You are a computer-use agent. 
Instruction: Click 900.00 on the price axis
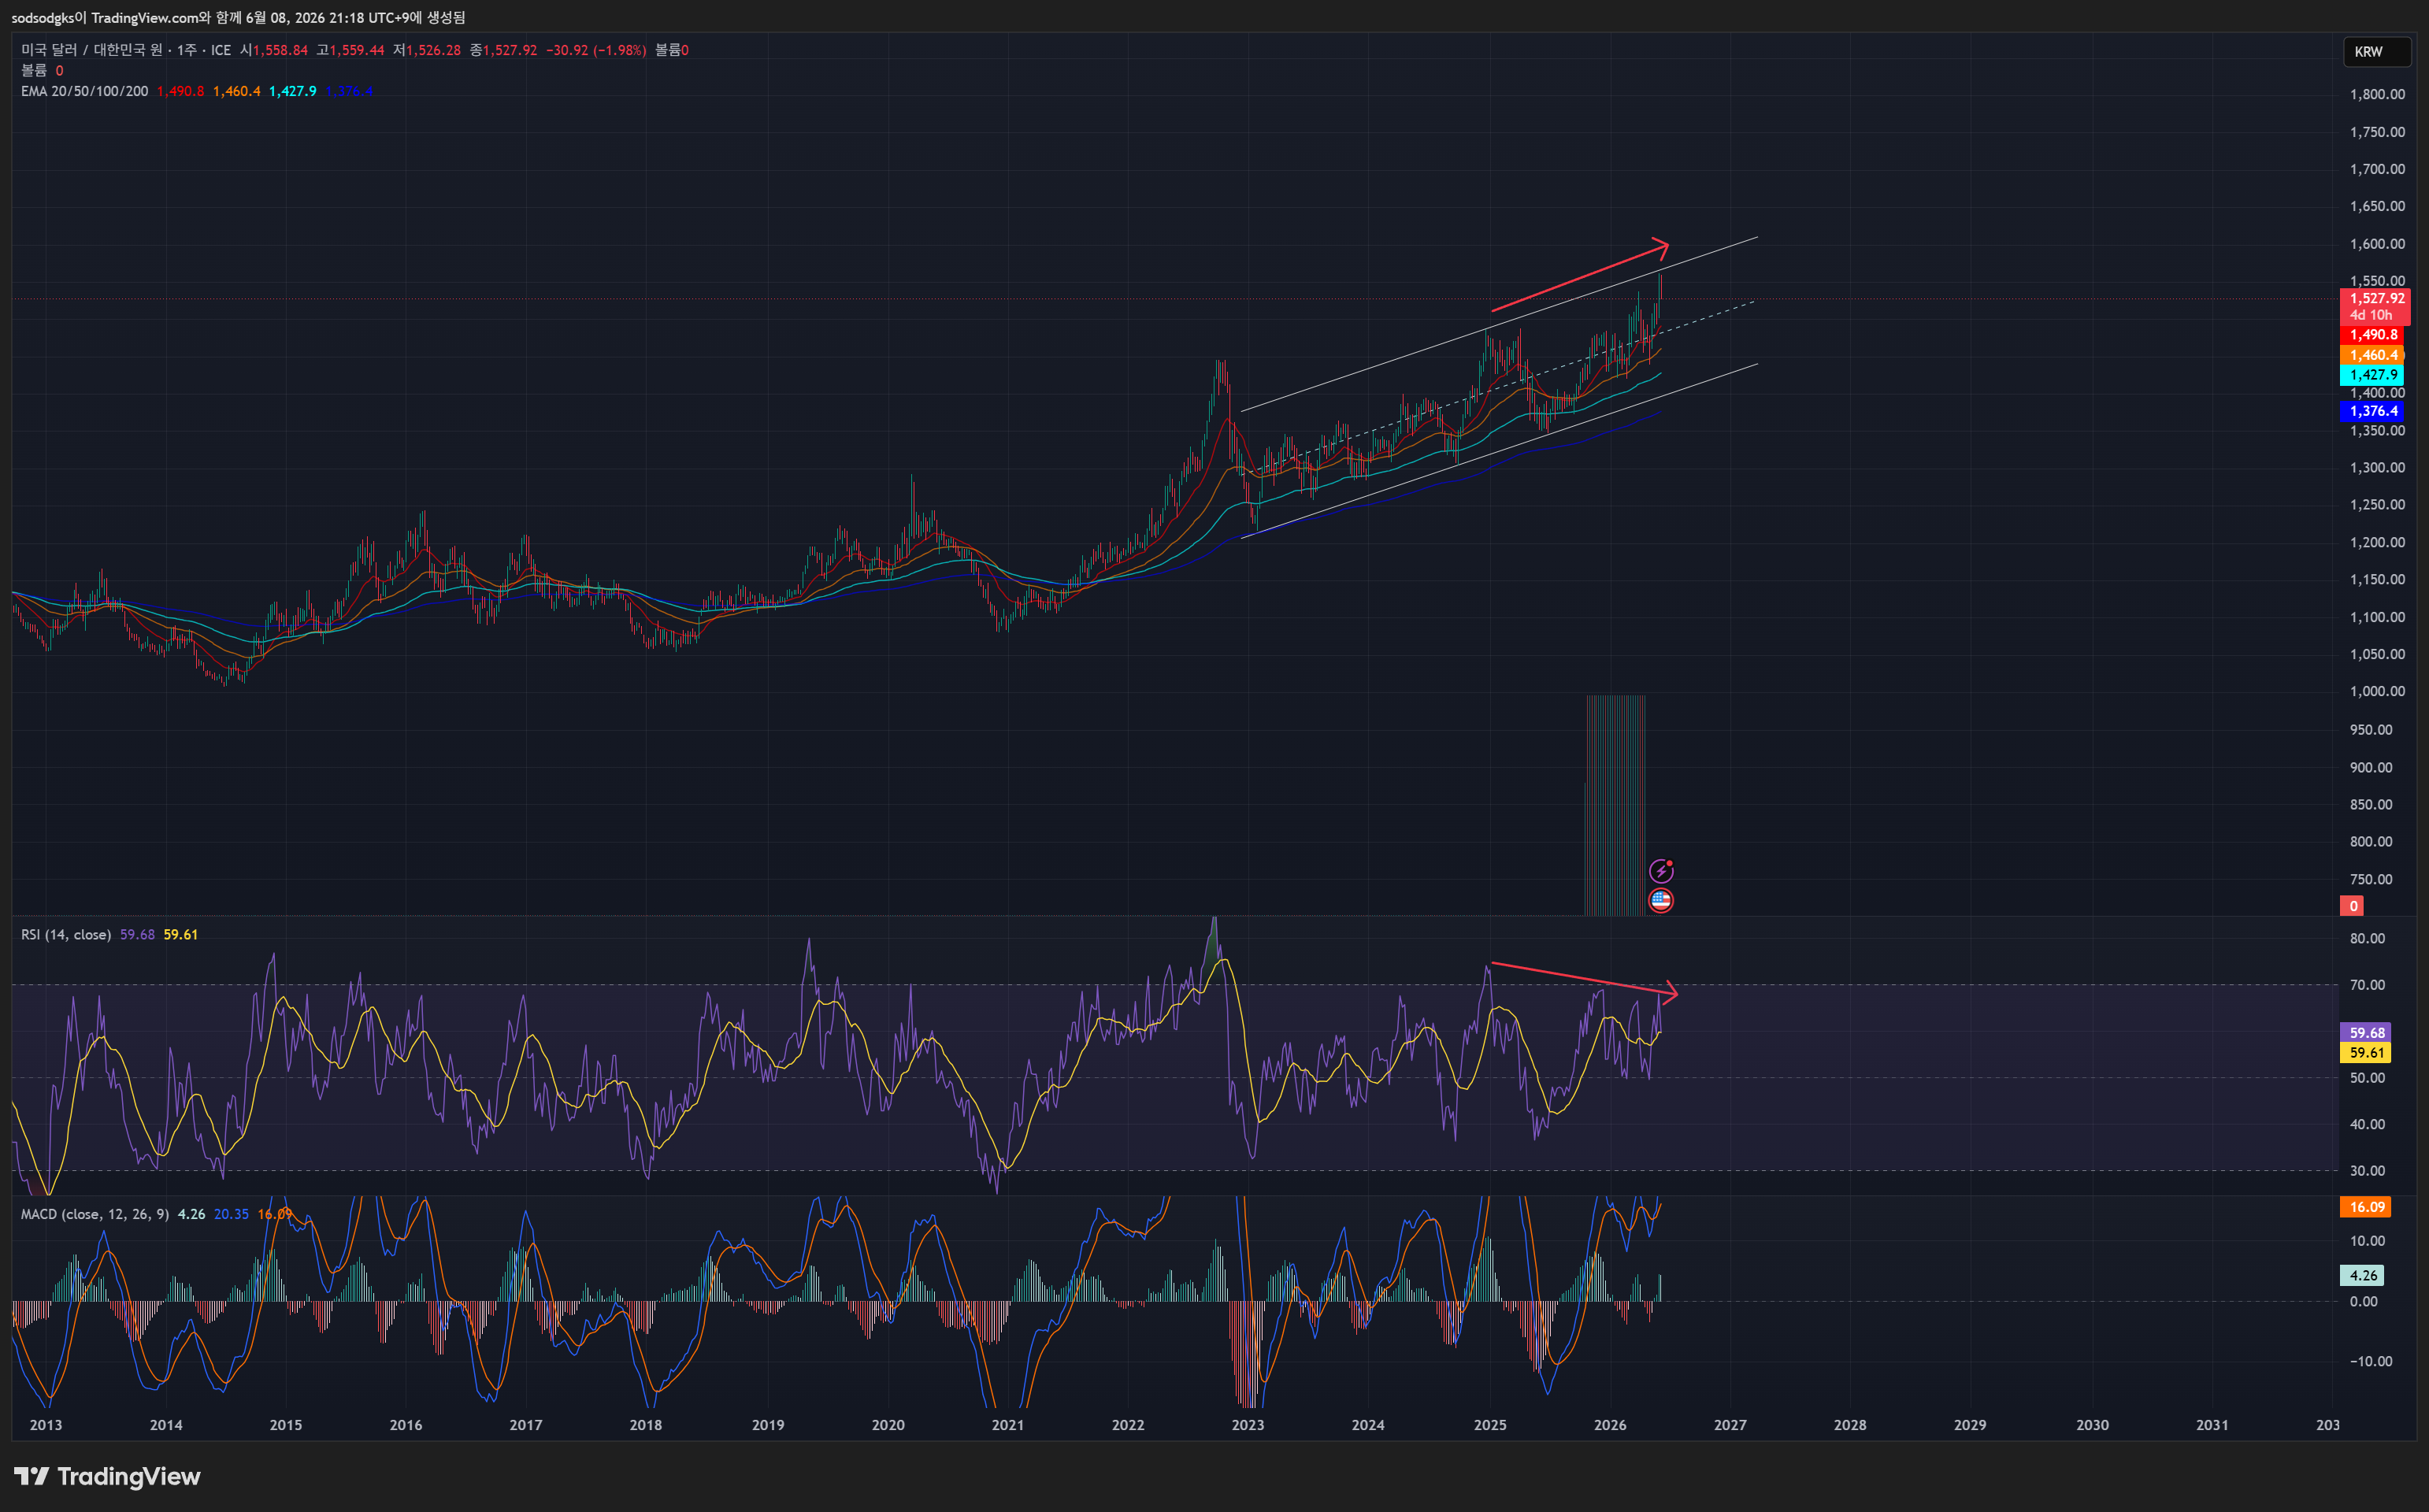click(2372, 767)
